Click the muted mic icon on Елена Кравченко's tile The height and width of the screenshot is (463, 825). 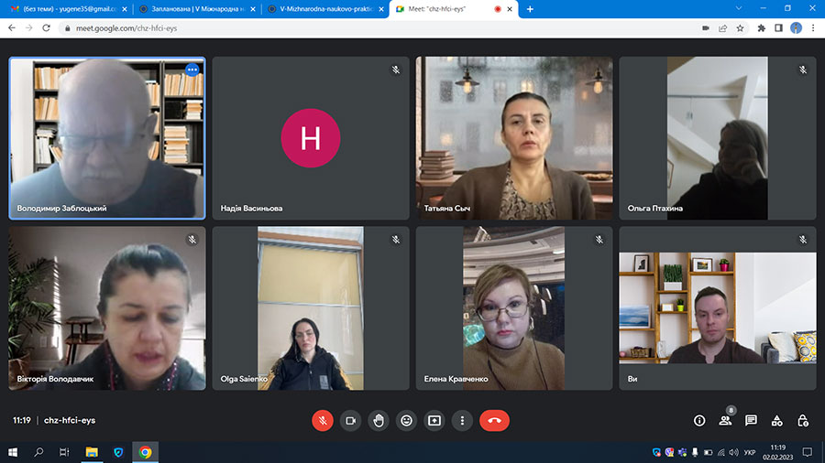[599, 240]
